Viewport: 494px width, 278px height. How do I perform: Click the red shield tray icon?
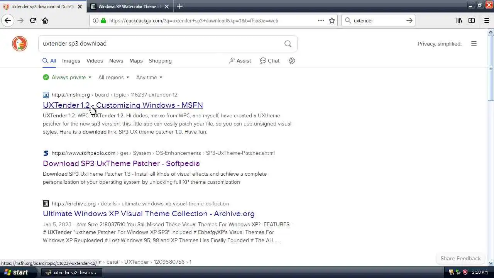click(465, 272)
